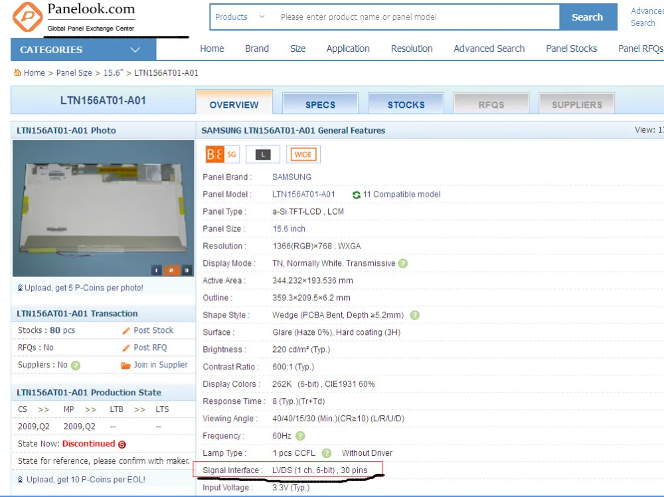Click the 15.6" breadcrumb link
The width and height of the screenshot is (664, 497).
113,72
